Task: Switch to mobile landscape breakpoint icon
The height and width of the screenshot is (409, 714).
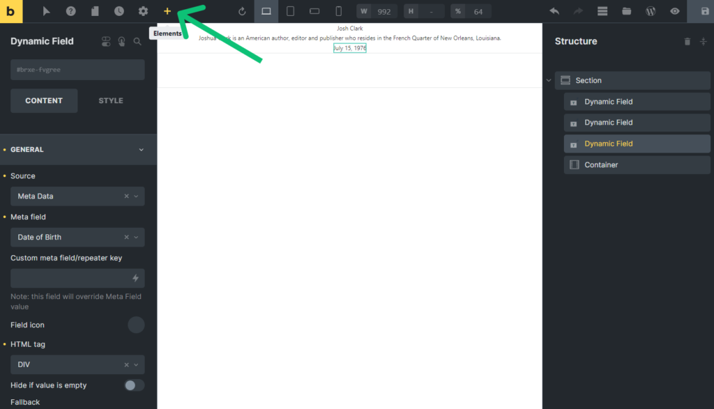Action: [314, 11]
